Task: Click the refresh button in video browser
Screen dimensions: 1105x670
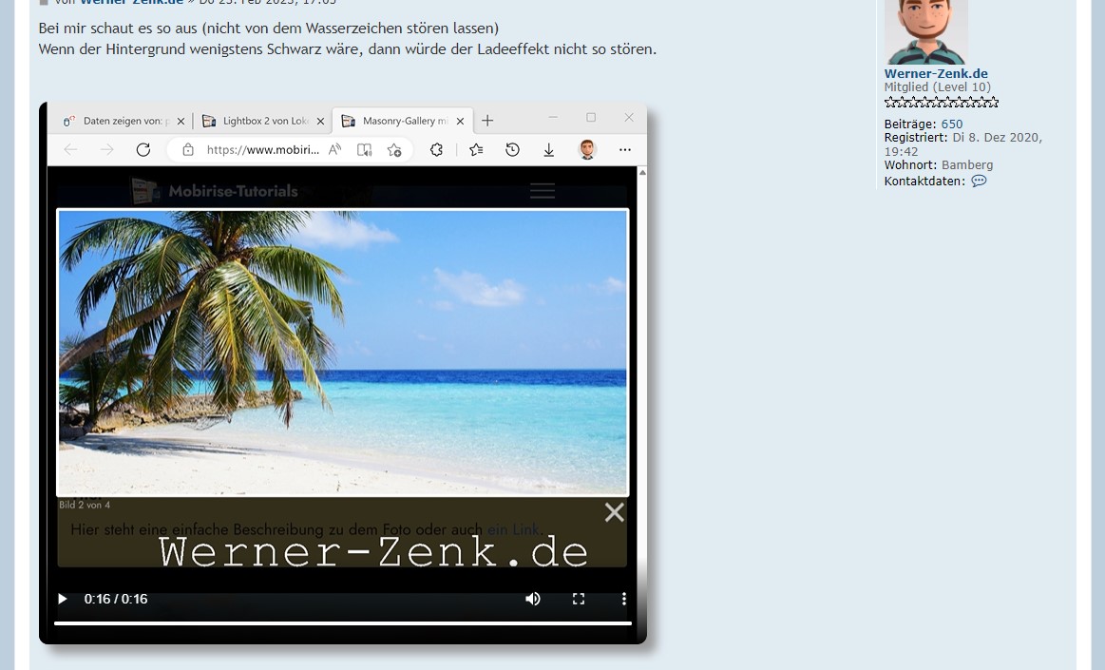Action: click(143, 149)
